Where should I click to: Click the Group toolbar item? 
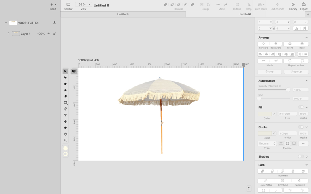[205, 6]
